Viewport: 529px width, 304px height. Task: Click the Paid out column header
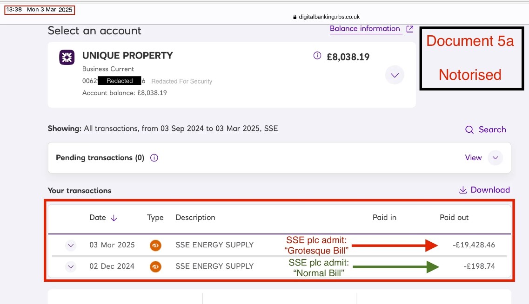pos(454,218)
